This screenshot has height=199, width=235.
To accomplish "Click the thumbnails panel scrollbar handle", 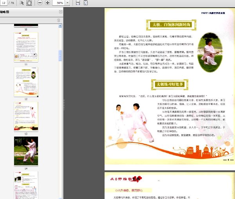I will click(x=60, y=56).
